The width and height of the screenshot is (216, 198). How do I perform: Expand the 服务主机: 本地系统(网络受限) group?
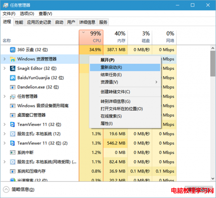pyautogui.click(x=5, y=162)
